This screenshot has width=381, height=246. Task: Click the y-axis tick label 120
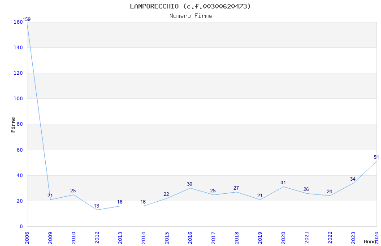(18, 73)
